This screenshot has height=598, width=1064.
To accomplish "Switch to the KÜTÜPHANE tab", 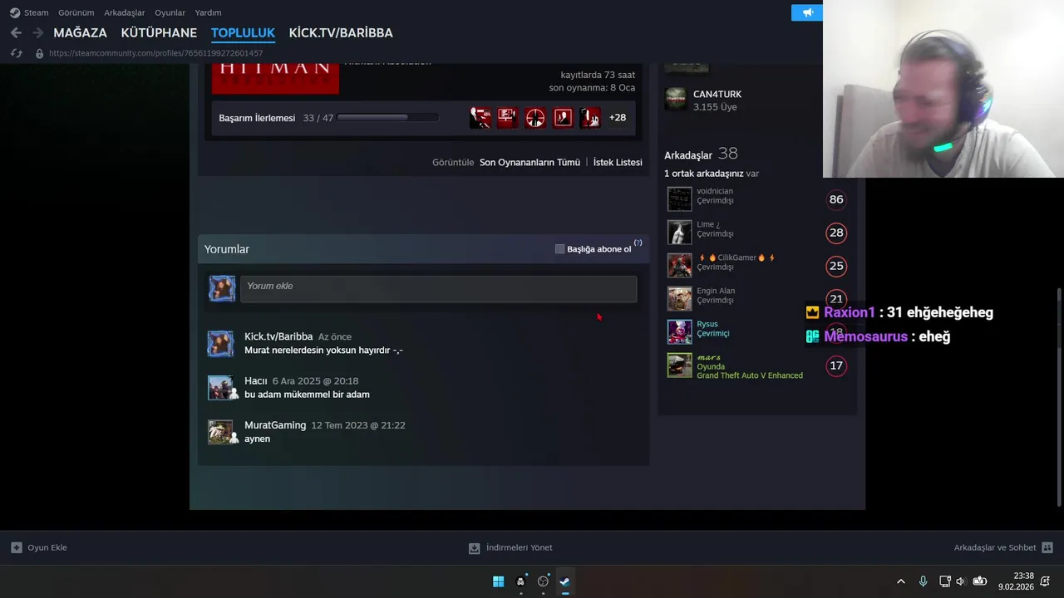I will (x=159, y=33).
